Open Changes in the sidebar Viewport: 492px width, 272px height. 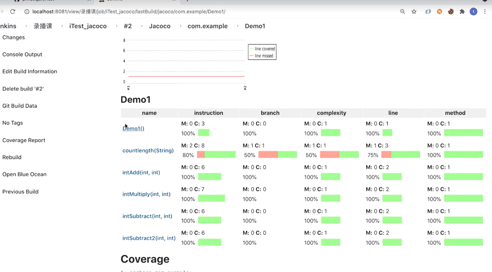14,37
